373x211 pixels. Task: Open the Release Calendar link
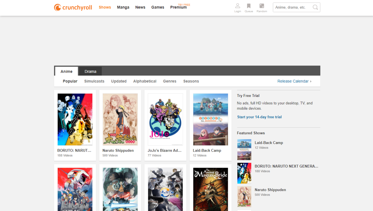coord(293,81)
